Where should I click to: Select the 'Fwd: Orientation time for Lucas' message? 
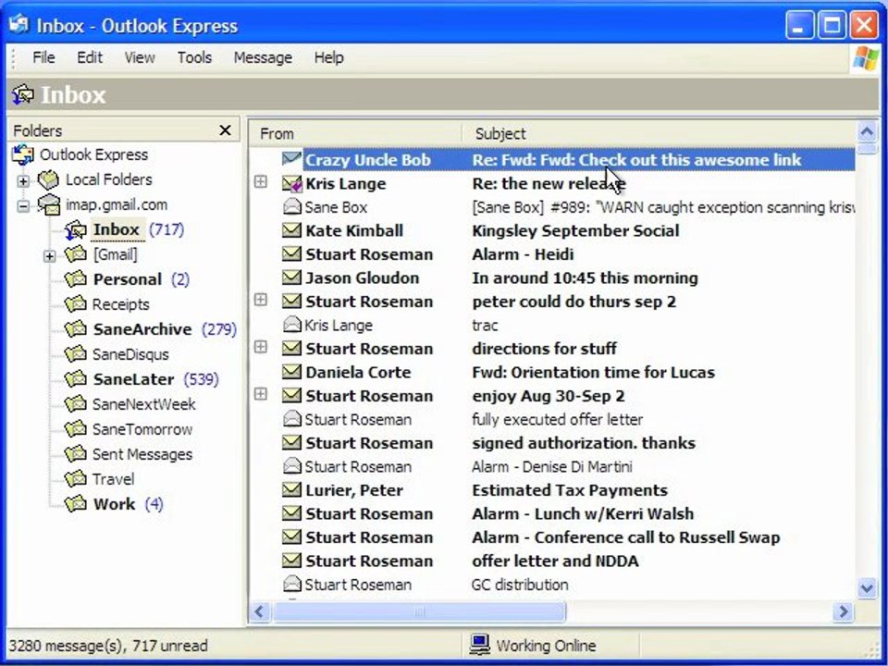593,372
